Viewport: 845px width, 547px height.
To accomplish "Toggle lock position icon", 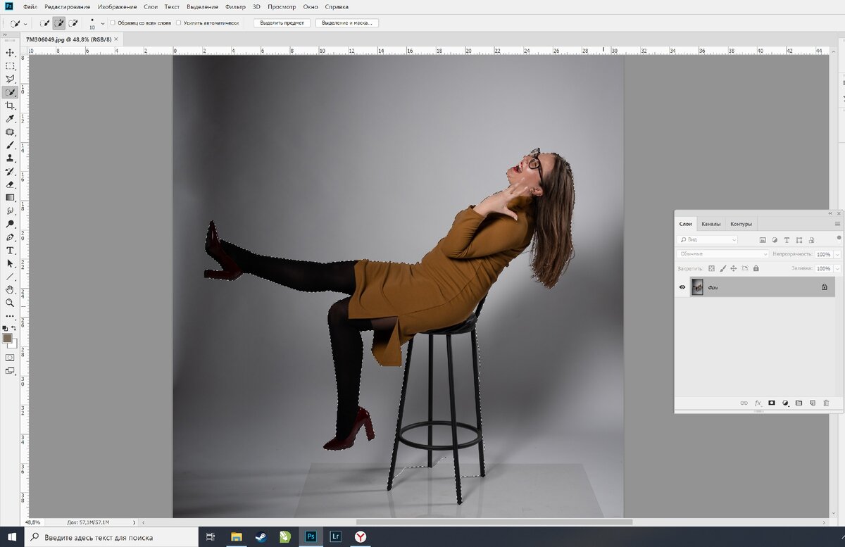I will (734, 268).
